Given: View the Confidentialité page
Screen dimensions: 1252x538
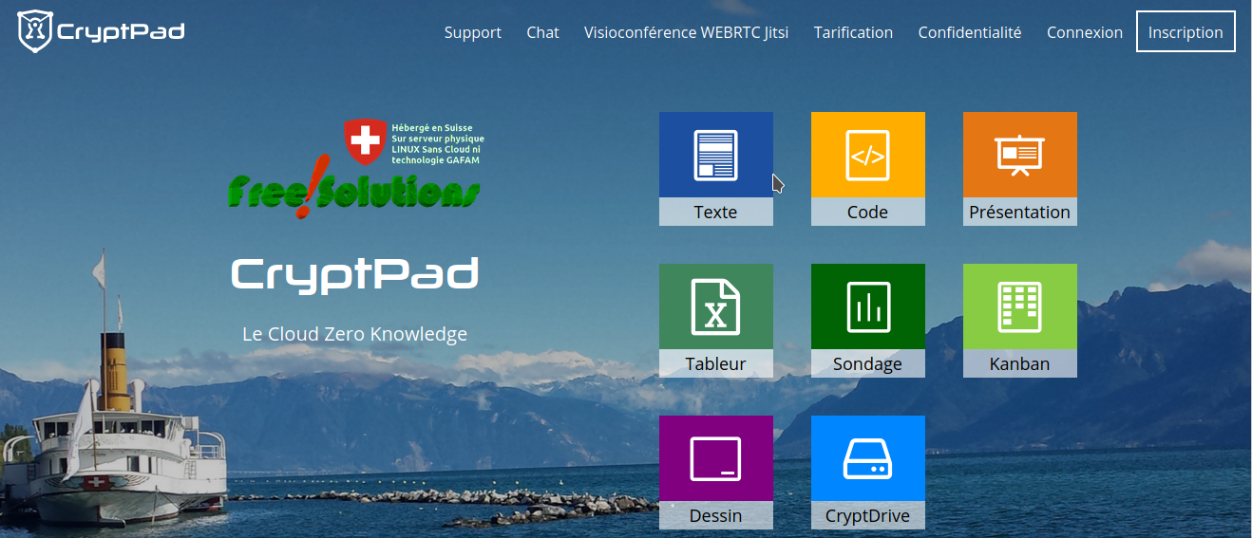Looking at the screenshot, I should (969, 32).
